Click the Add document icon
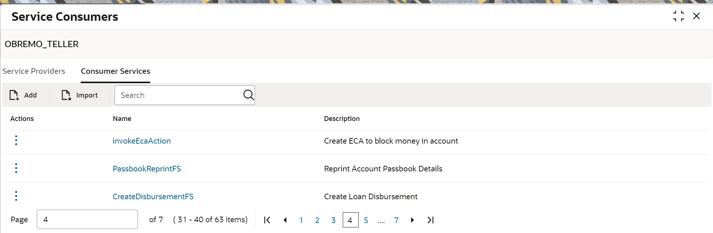Screen dimensions: 713x233 (x=14, y=95)
